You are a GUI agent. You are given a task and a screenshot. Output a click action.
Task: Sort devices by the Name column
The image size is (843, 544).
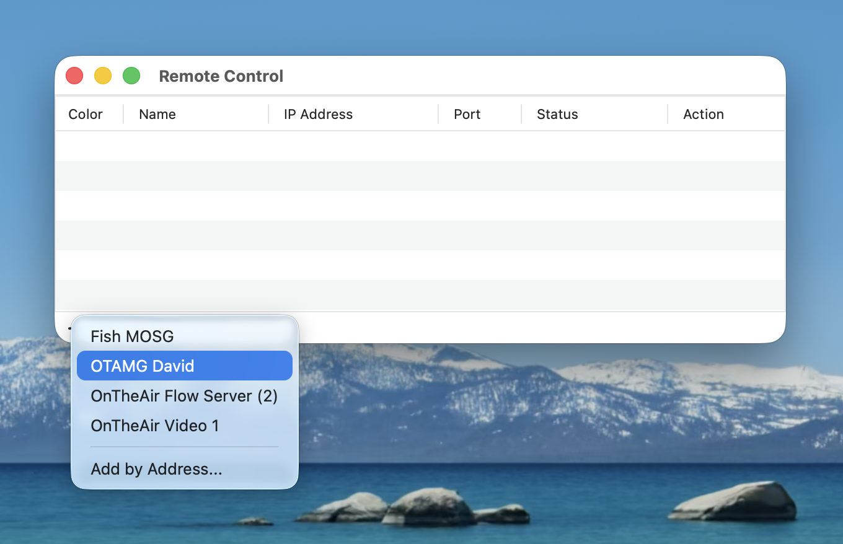(157, 114)
